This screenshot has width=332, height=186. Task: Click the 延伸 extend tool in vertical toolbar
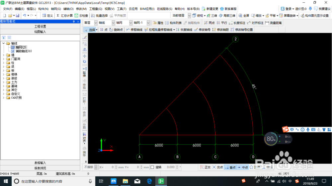[x=84, y=72]
